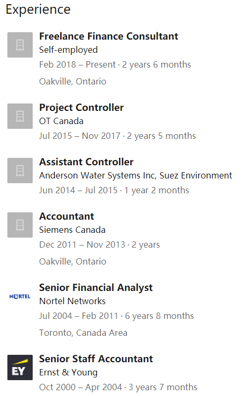Select the Siemens Canada company name
The image size is (241, 396).
pyautogui.click(x=72, y=230)
